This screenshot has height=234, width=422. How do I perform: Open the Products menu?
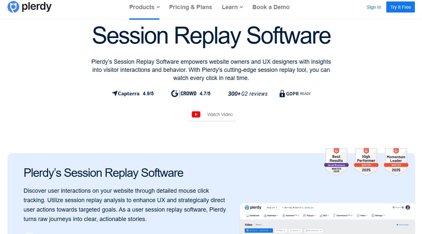144,7
